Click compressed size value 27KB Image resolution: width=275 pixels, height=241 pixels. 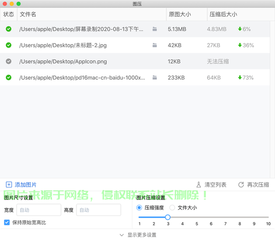click(213, 45)
